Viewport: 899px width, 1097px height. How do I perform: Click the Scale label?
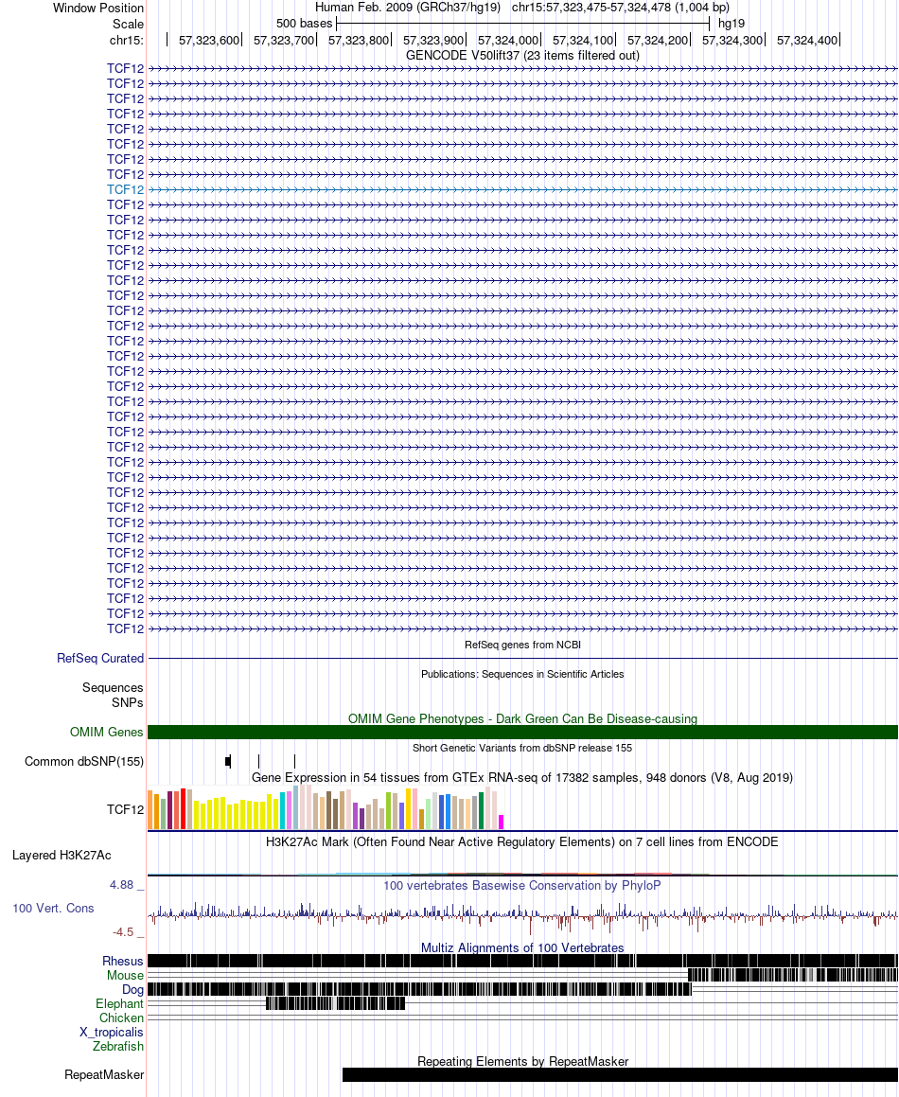tap(128, 24)
